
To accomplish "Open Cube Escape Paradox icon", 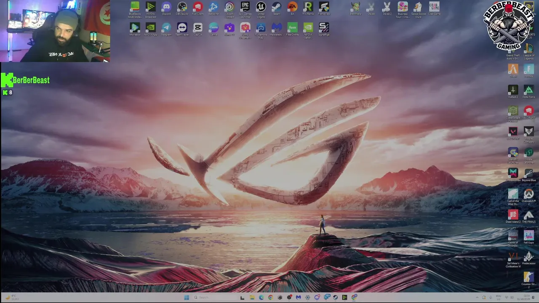I will (513, 114).
